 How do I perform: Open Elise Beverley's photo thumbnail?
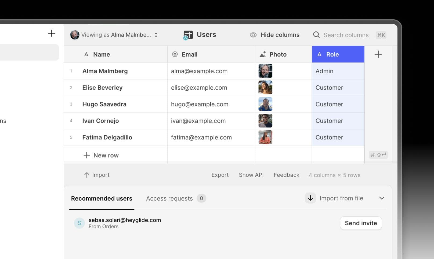click(x=265, y=88)
